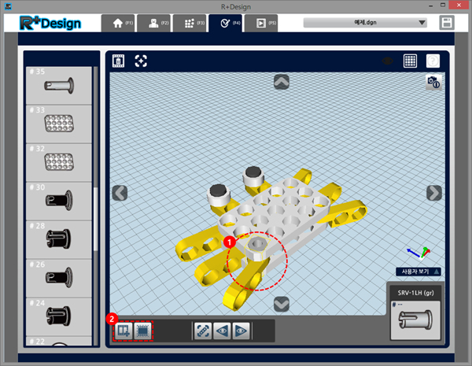The height and width of the screenshot is (366, 472).
Task: Toggle the left eye visibility button
Action: point(222,331)
